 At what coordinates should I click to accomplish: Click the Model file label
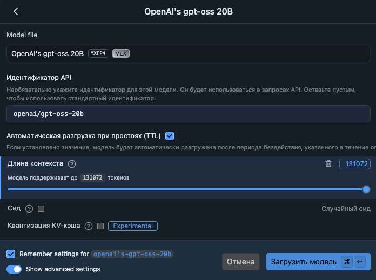coord(22,35)
